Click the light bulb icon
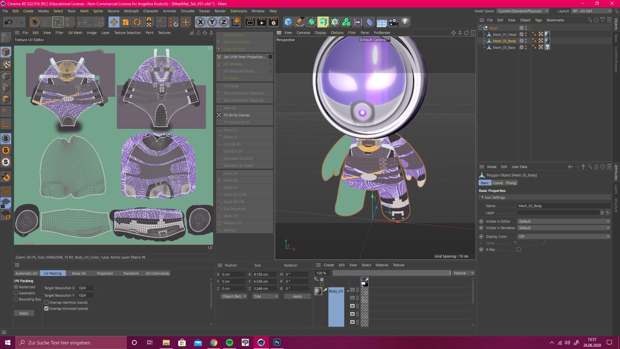 (405, 22)
